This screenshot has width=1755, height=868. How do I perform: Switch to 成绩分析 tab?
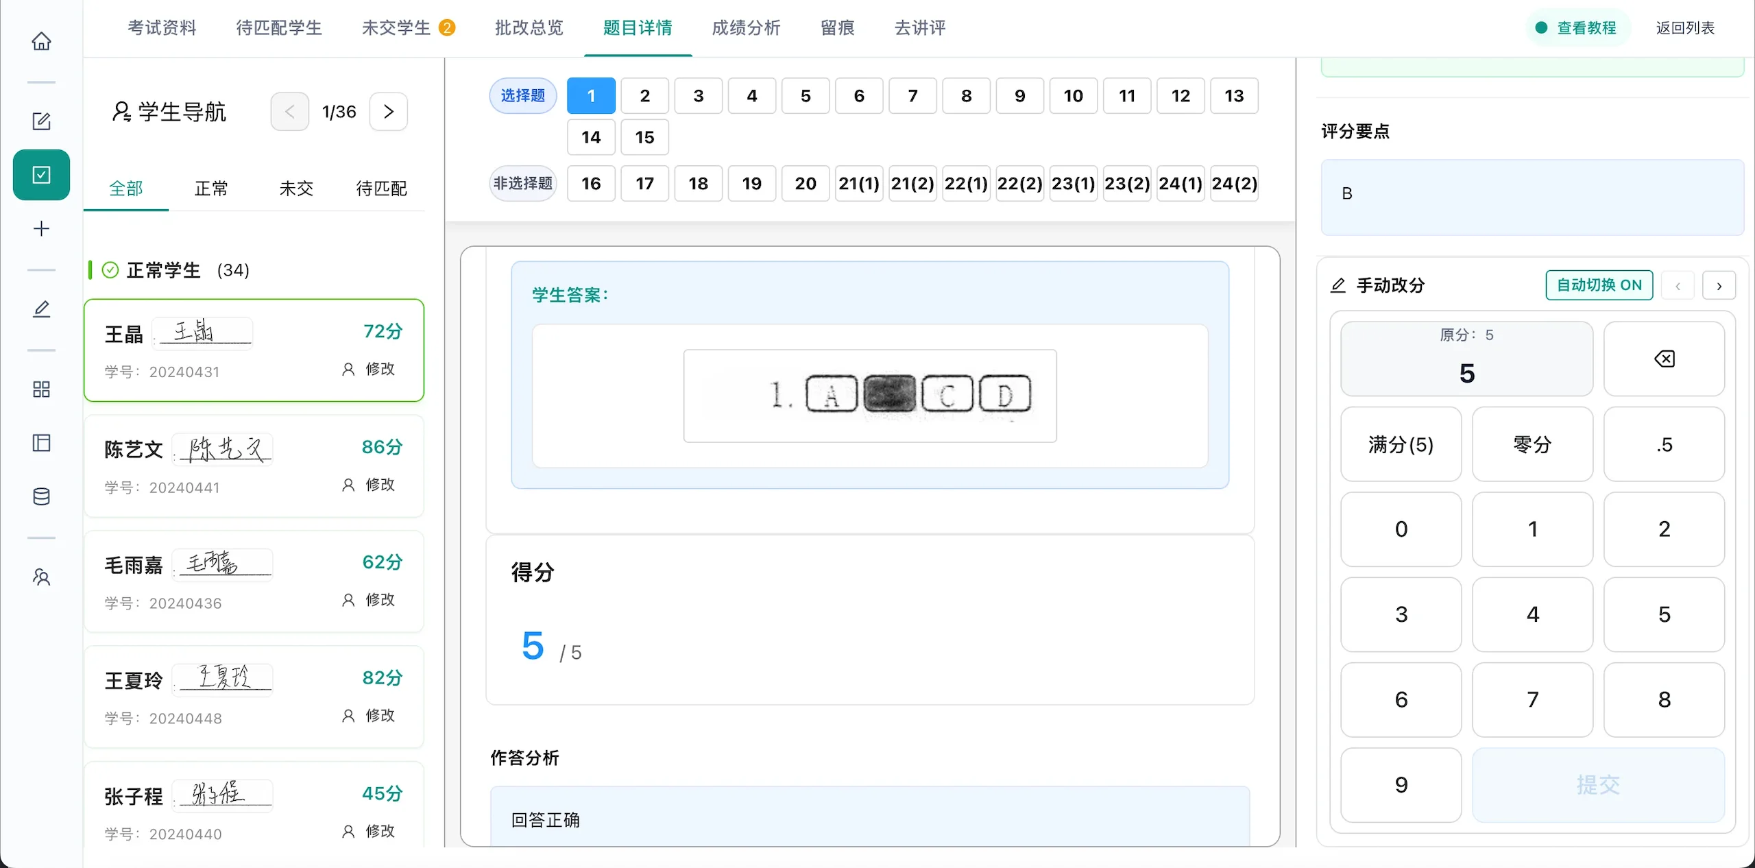tap(746, 27)
